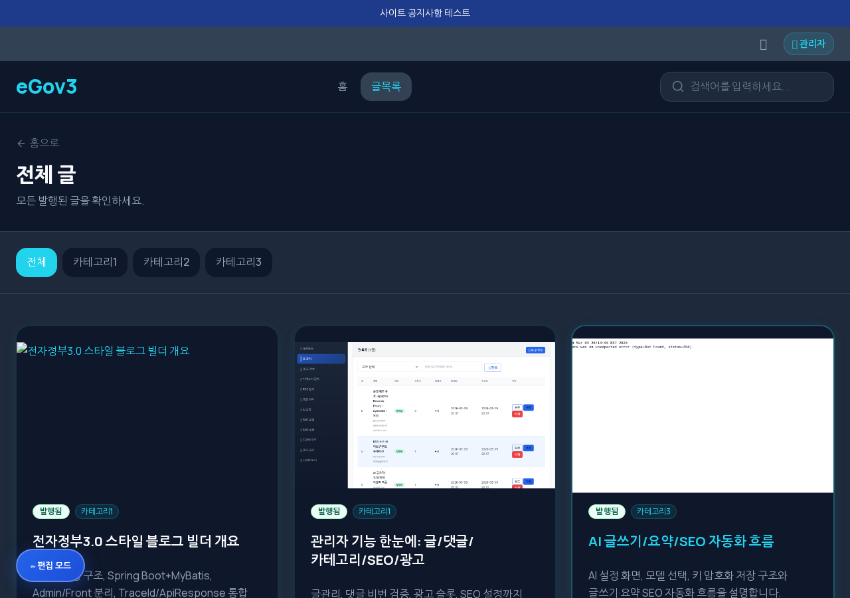Click the search magnifier icon

coord(678,86)
